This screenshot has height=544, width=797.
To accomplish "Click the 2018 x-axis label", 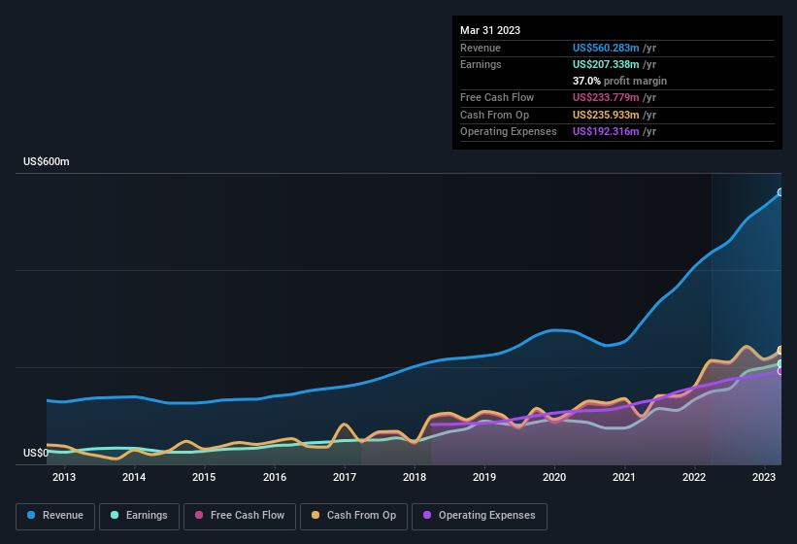I will coord(415,477).
